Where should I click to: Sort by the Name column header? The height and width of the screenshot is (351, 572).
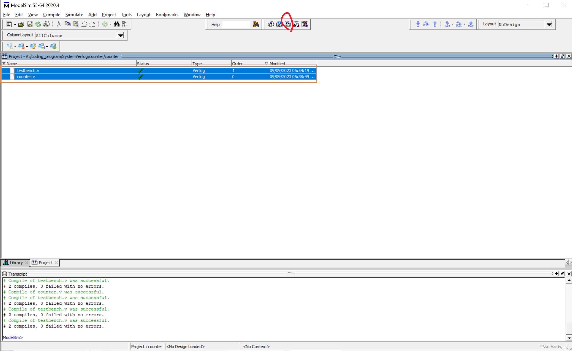pyautogui.click(x=71, y=63)
